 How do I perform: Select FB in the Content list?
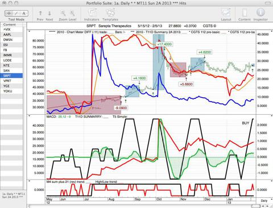point(11,50)
